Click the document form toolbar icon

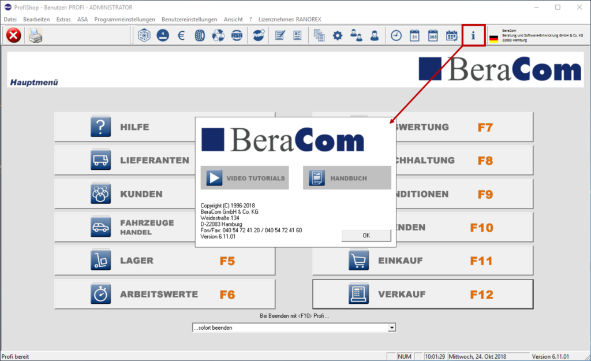click(x=298, y=35)
